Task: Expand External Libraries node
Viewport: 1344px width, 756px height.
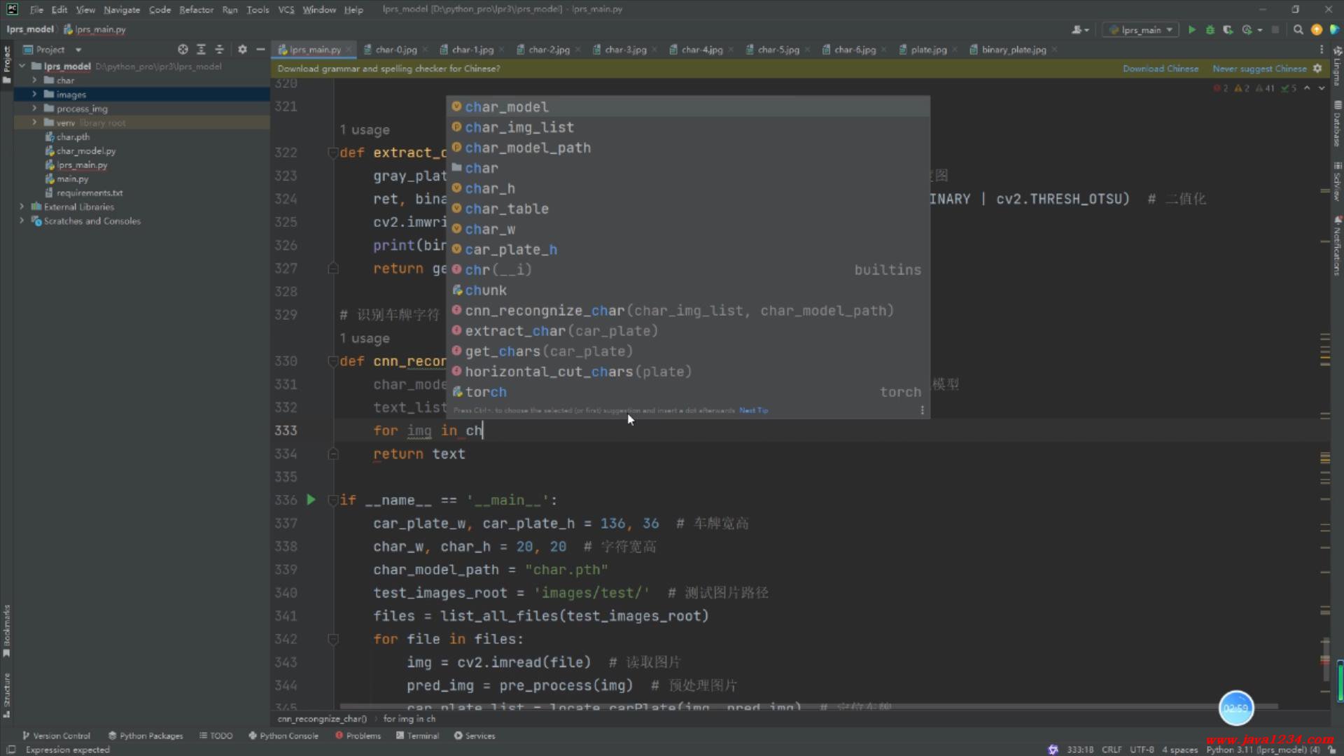Action: [22, 206]
